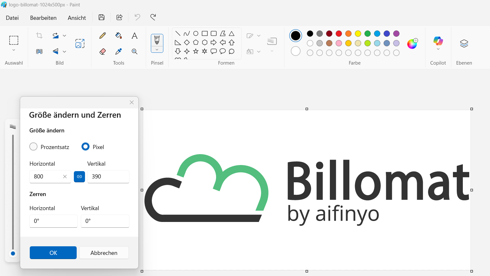This screenshot has width=490, height=276.
Task: Pick the red color swatch
Action: (x=339, y=34)
